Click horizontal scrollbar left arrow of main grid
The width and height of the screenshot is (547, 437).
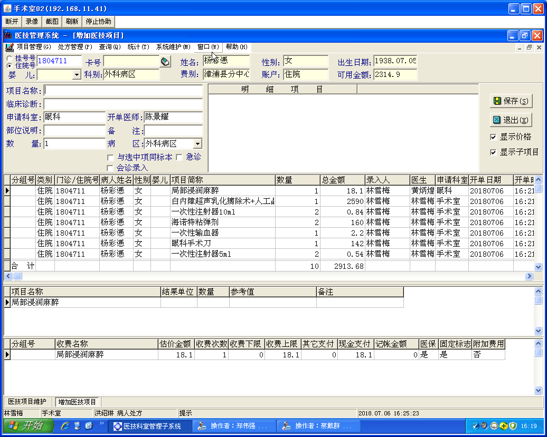pos(8,276)
